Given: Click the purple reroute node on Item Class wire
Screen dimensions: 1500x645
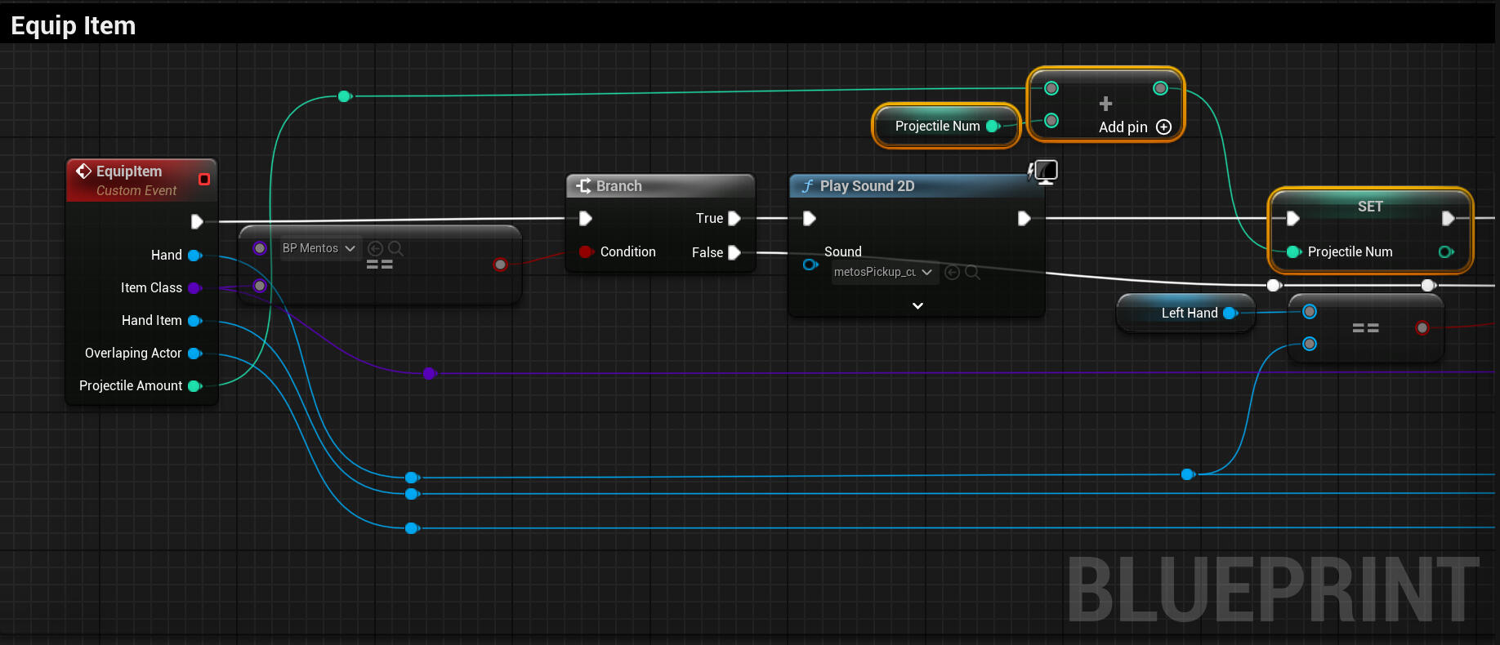Looking at the screenshot, I should tap(429, 373).
